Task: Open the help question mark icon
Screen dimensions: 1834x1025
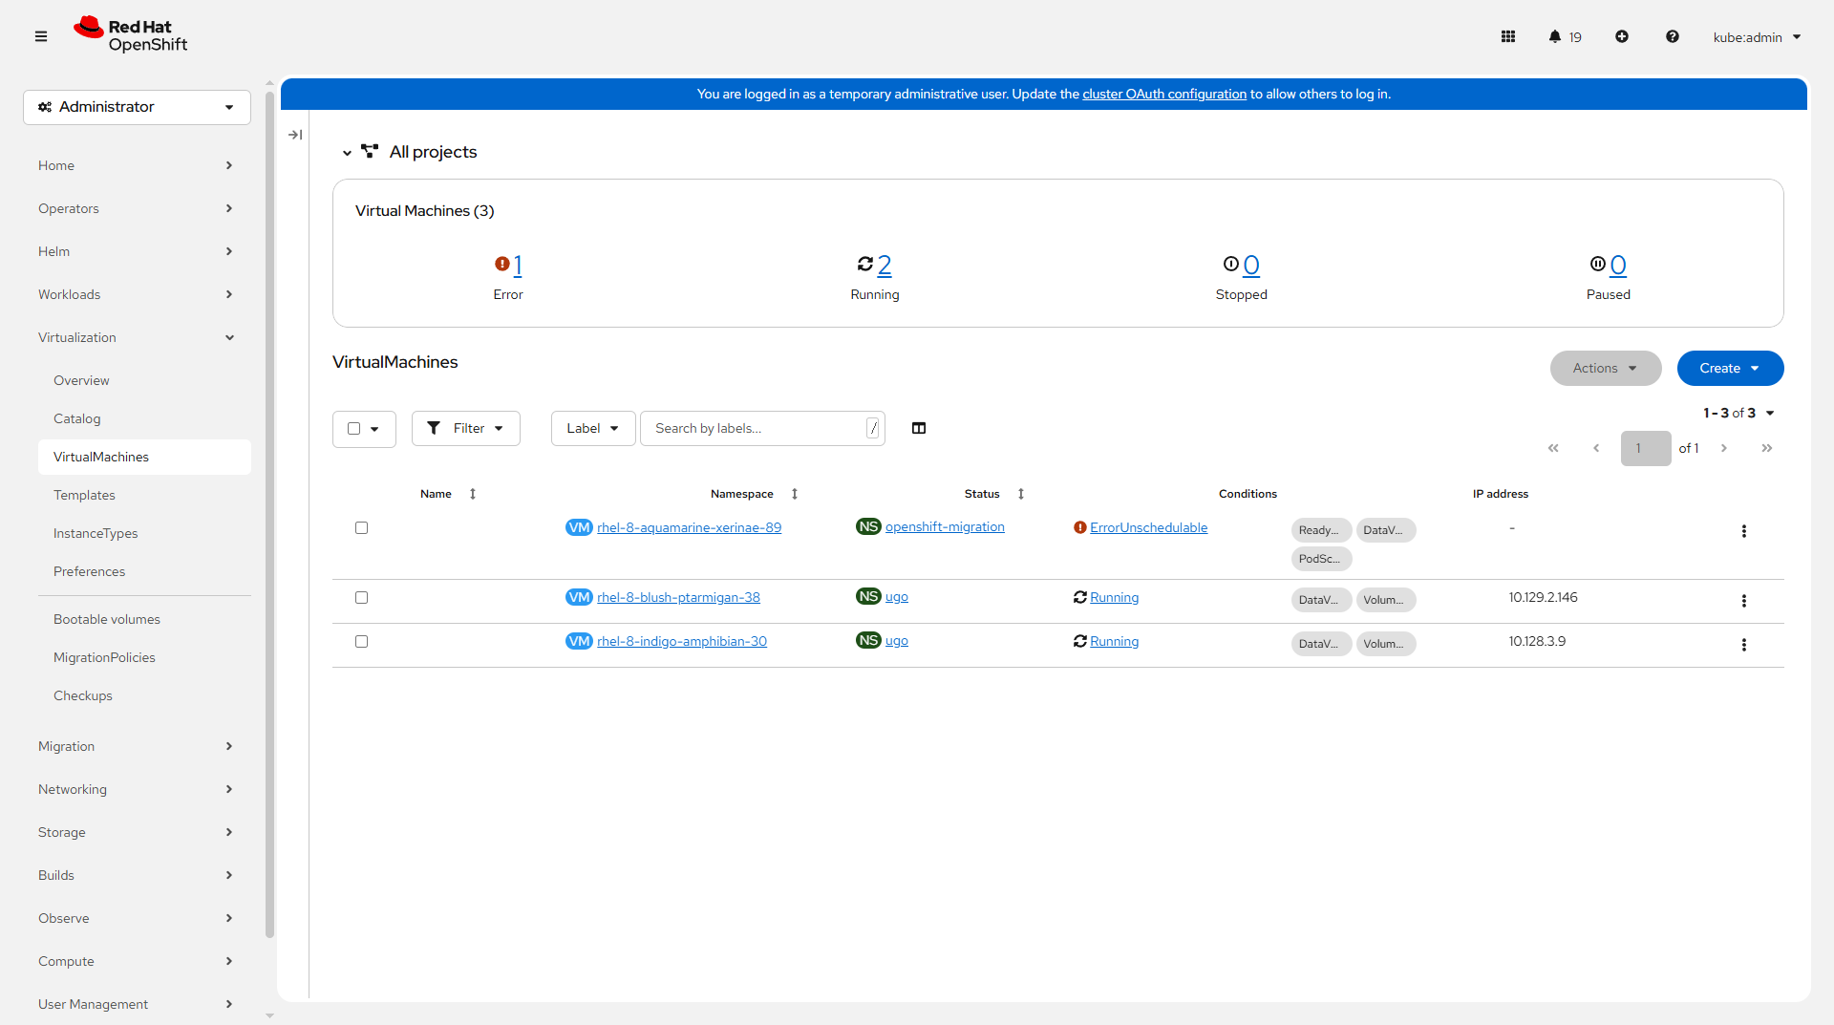Action: [x=1673, y=36]
